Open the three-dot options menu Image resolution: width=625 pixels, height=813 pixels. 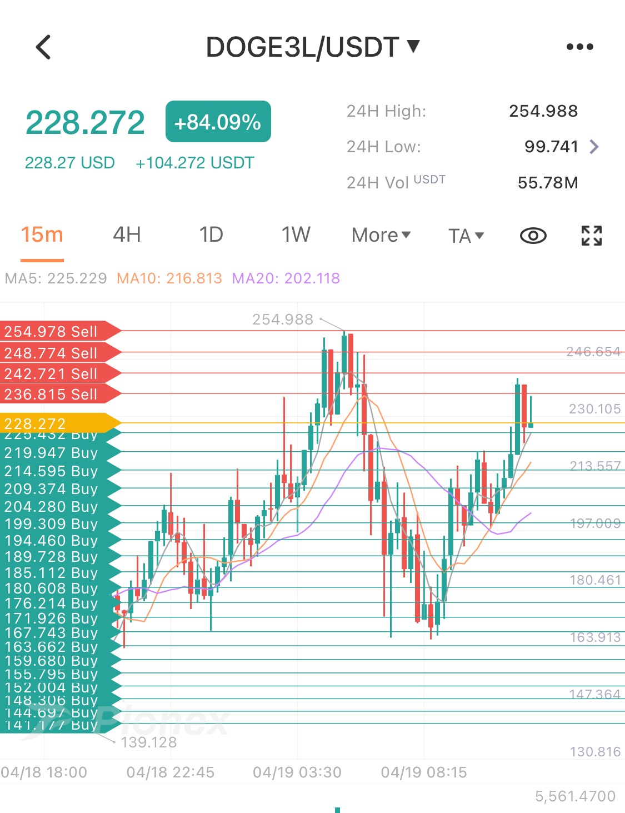(x=580, y=47)
